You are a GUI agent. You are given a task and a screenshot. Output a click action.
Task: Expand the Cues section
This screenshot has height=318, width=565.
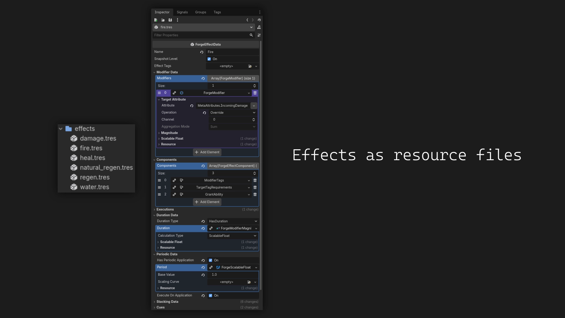tap(160, 307)
